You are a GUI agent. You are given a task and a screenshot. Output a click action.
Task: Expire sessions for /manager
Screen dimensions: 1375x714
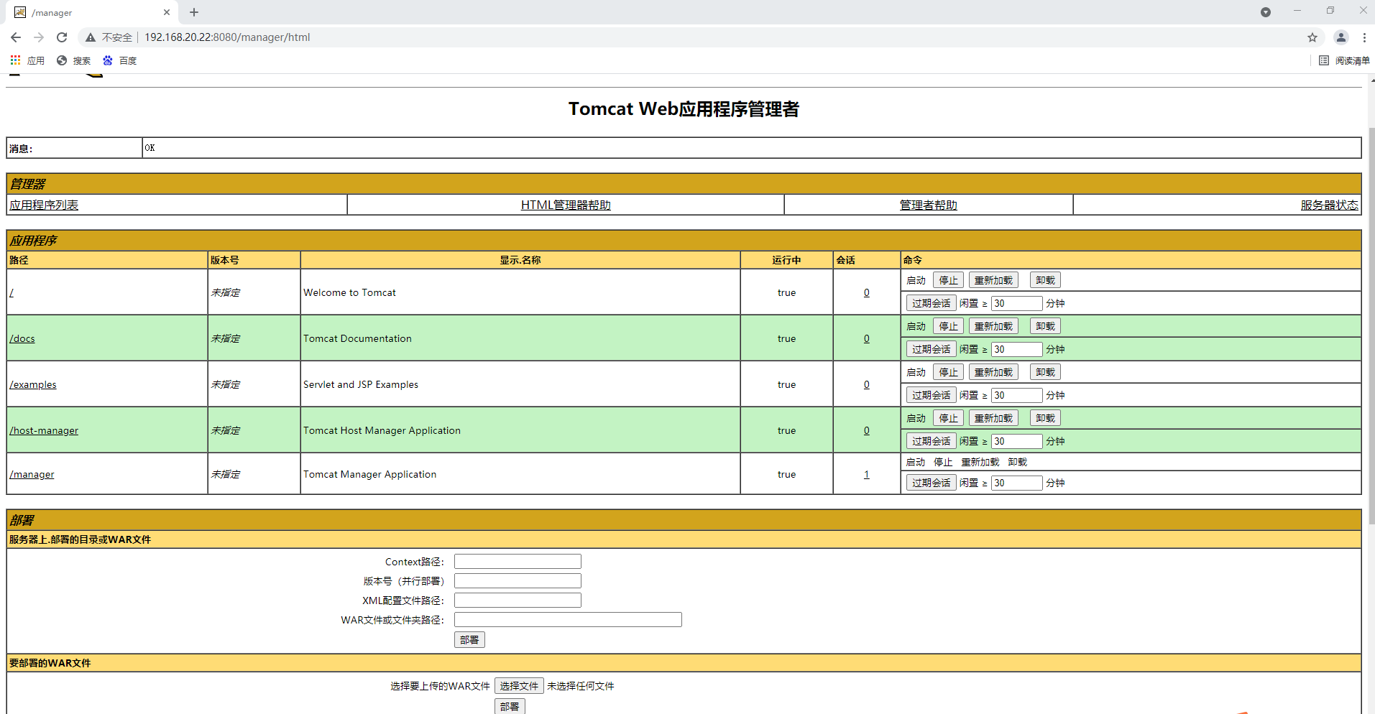(931, 483)
